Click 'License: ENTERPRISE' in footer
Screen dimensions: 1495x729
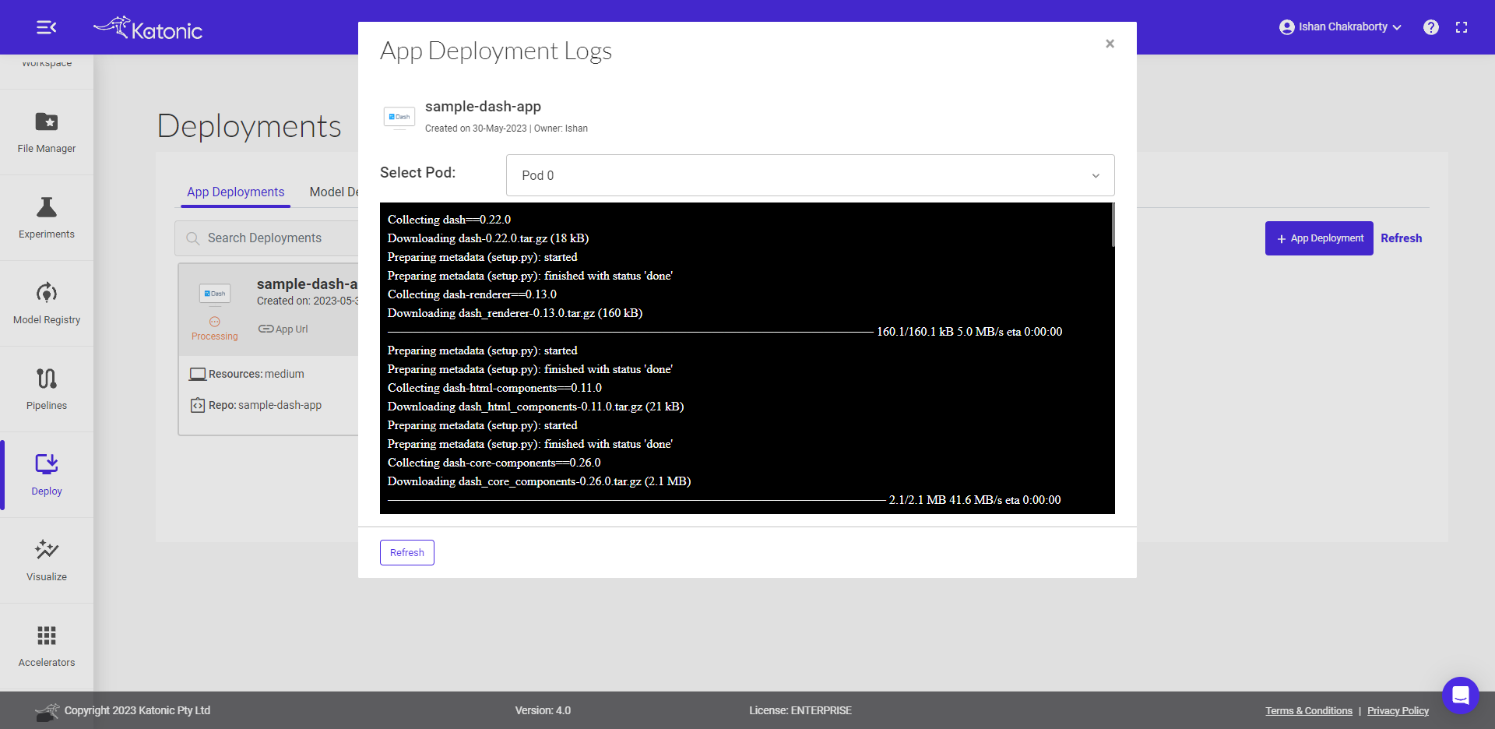point(800,710)
